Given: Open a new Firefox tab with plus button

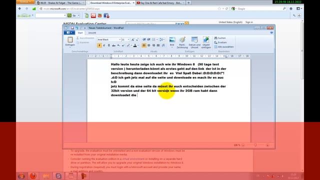Looking at the screenshot, I should coord(188,3).
